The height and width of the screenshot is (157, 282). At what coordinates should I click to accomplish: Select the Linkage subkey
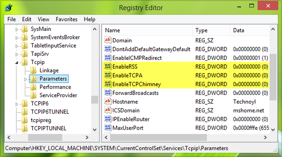[x=49, y=70]
